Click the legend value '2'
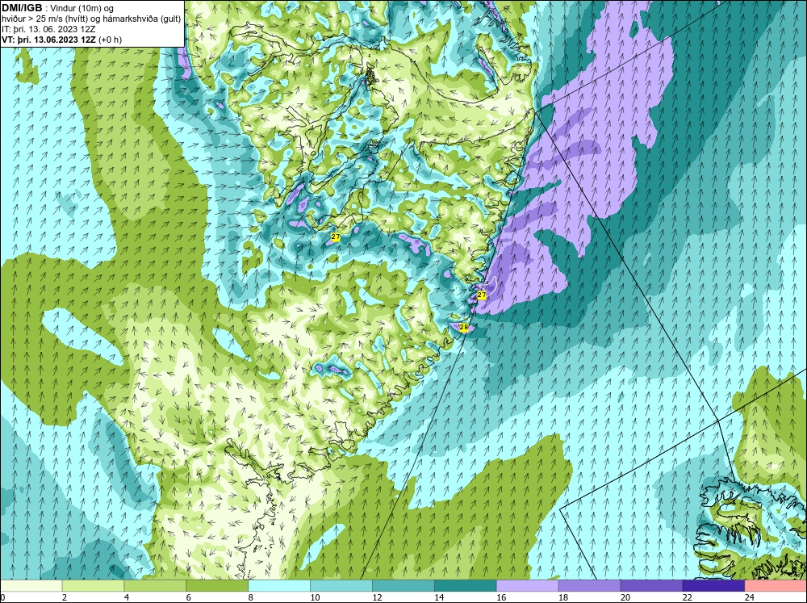 (x=65, y=597)
